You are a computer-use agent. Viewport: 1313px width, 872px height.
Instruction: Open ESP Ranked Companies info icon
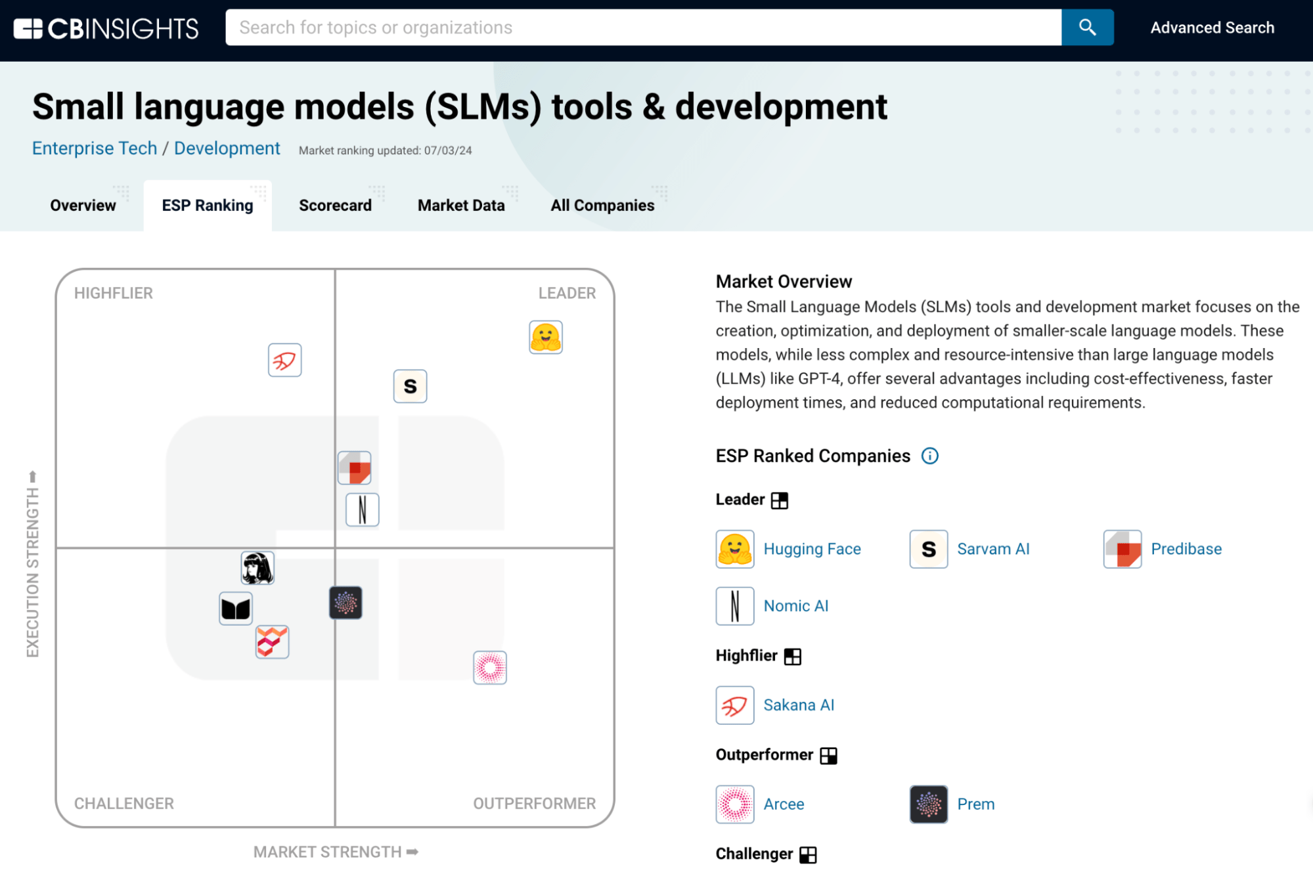point(929,456)
